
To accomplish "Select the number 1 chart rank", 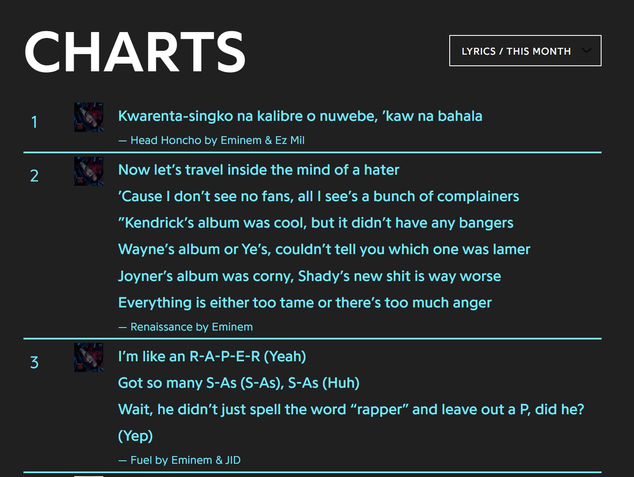I will tap(35, 122).
